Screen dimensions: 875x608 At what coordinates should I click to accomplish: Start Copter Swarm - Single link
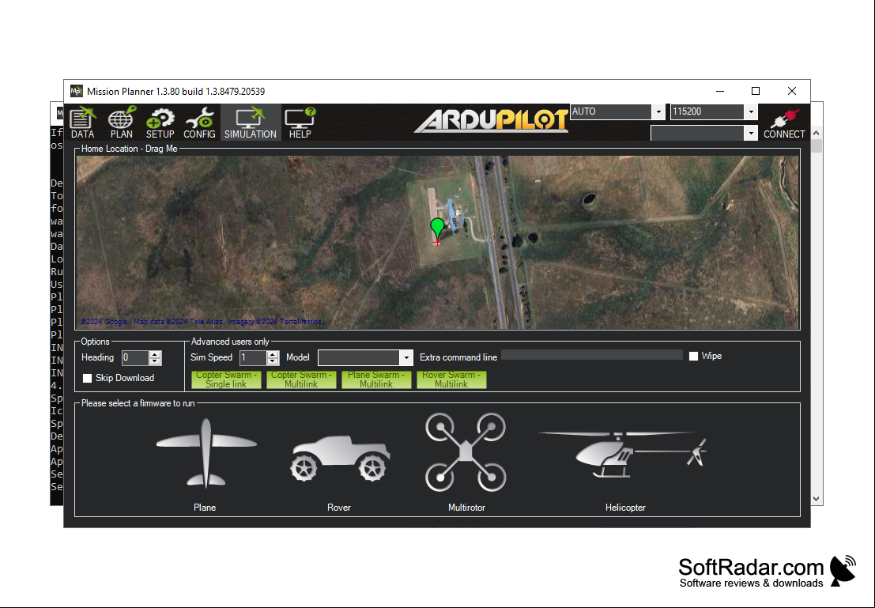[x=226, y=380]
